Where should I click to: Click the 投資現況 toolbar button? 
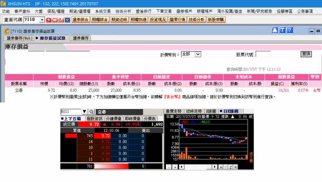tap(158, 20)
